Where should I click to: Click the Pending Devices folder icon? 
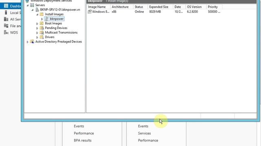point(42,28)
